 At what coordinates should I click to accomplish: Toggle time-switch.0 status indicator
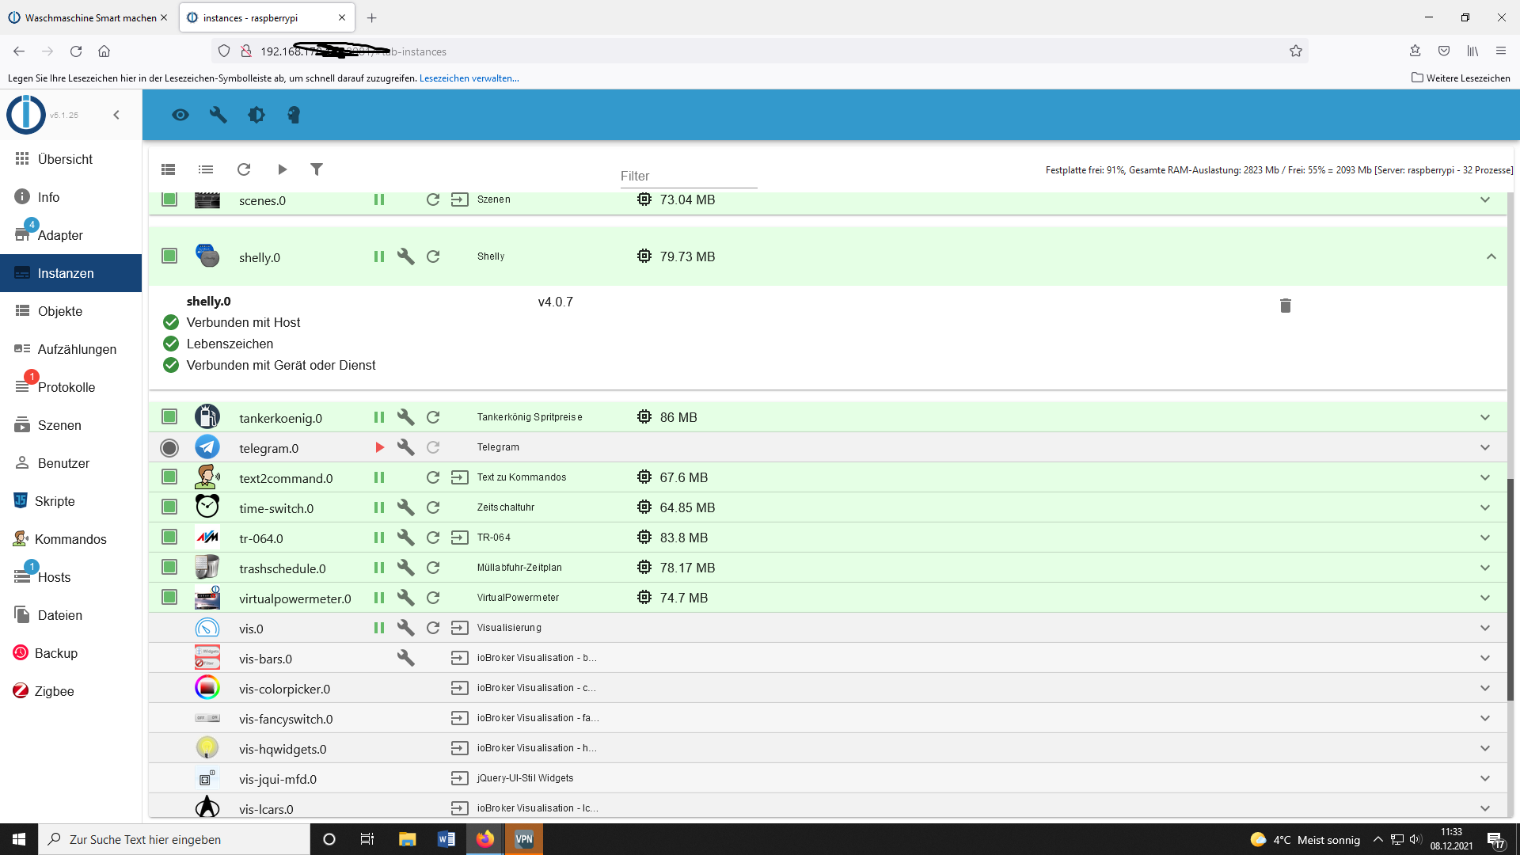tap(169, 507)
